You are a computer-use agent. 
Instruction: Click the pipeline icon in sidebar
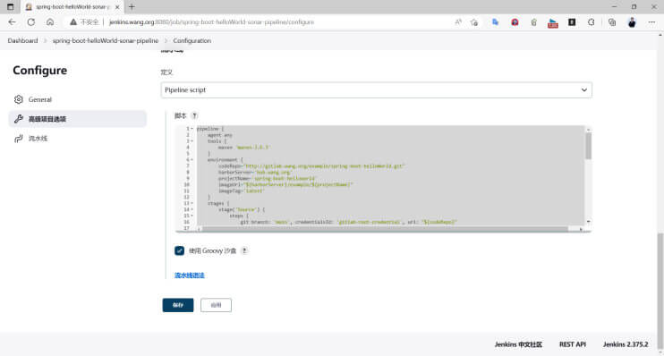coord(18,139)
